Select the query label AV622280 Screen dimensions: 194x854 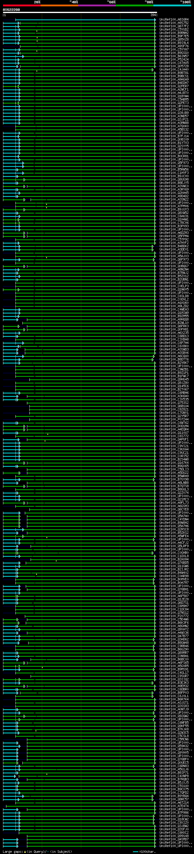[11, 10]
